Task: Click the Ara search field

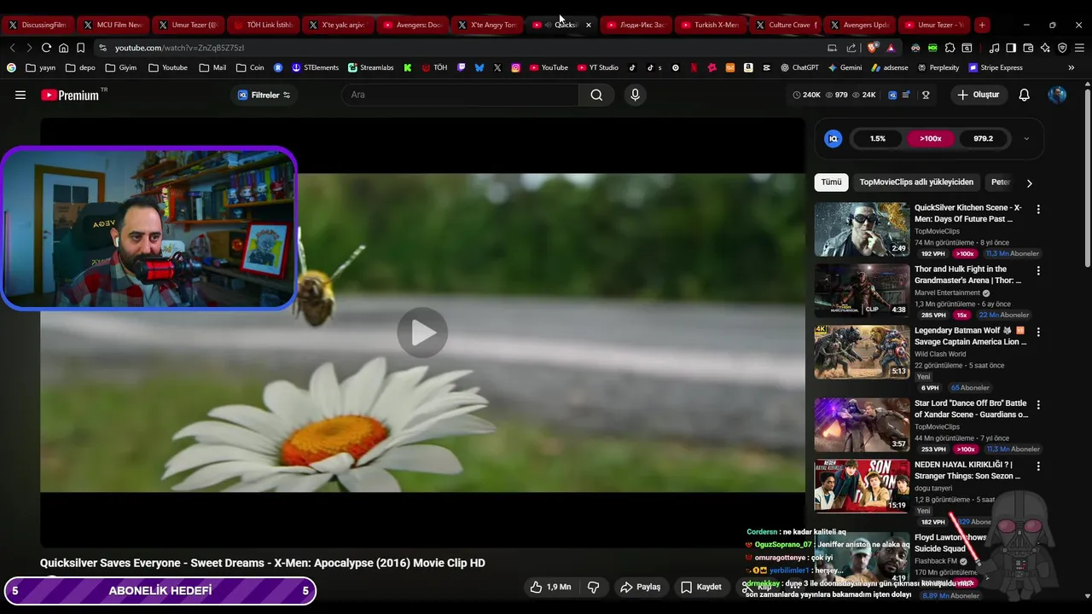Action: pyautogui.click(x=461, y=95)
